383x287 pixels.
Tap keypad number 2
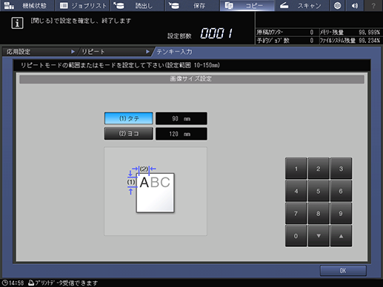click(x=319, y=169)
